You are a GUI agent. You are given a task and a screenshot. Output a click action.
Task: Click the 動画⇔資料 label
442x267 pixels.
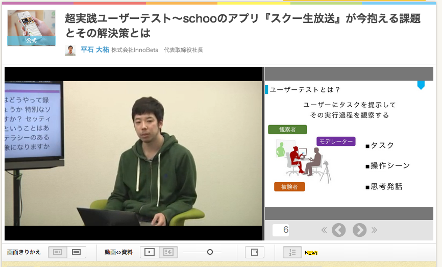click(x=119, y=252)
